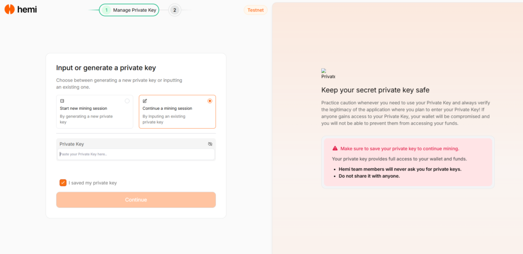Viewport: 523px width, 254px height.
Task: Click the step number 1 circle
Action: point(106,10)
